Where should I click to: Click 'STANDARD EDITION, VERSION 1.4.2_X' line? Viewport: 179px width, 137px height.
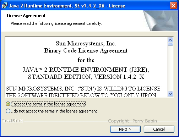click(x=86, y=77)
